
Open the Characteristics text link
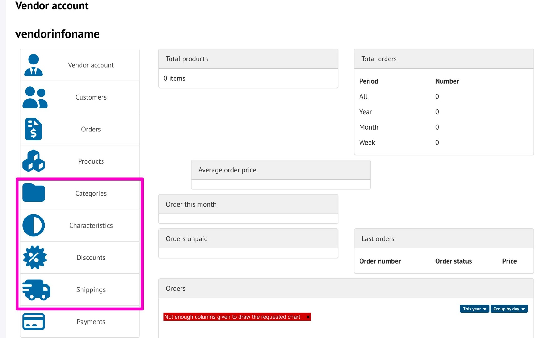point(91,226)
